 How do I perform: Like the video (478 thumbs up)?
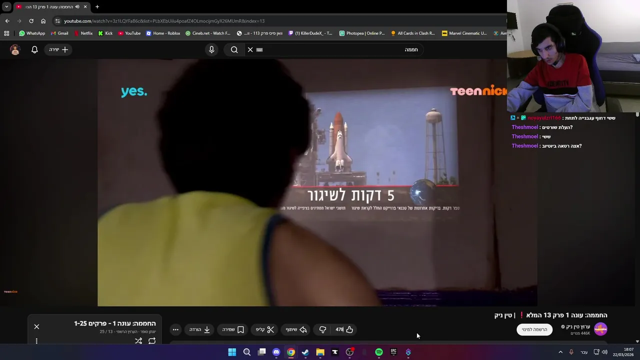point(344,329)
